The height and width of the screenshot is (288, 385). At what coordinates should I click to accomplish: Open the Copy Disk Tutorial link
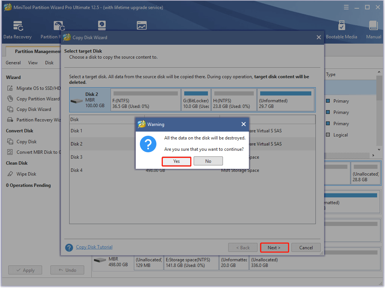click(x=94, y=247)
